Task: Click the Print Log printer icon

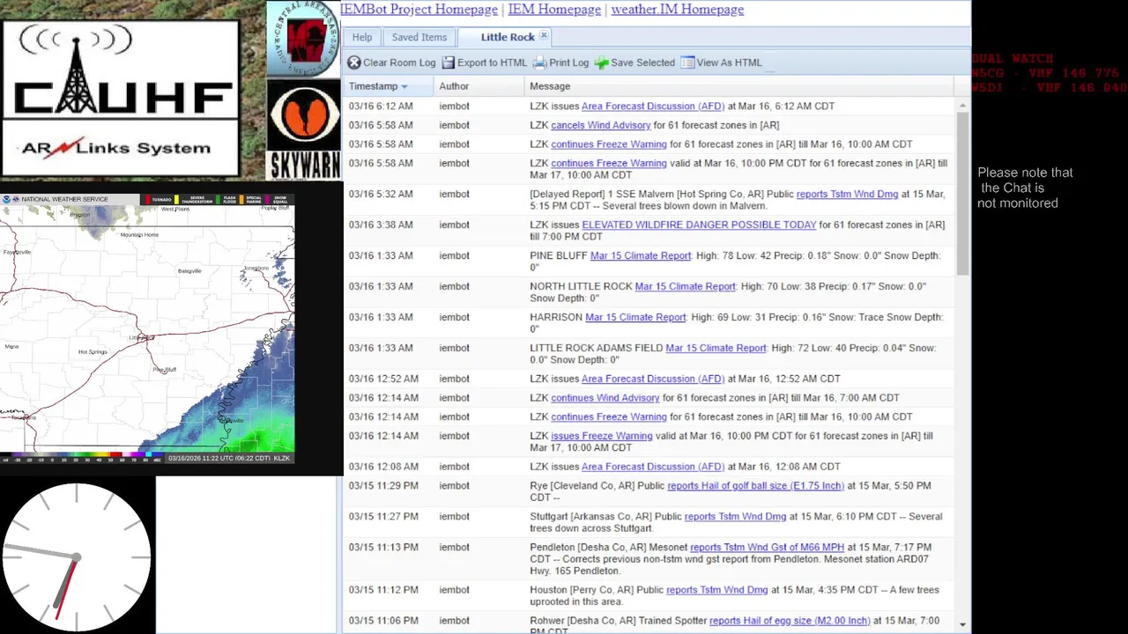Action: point(540,63)
